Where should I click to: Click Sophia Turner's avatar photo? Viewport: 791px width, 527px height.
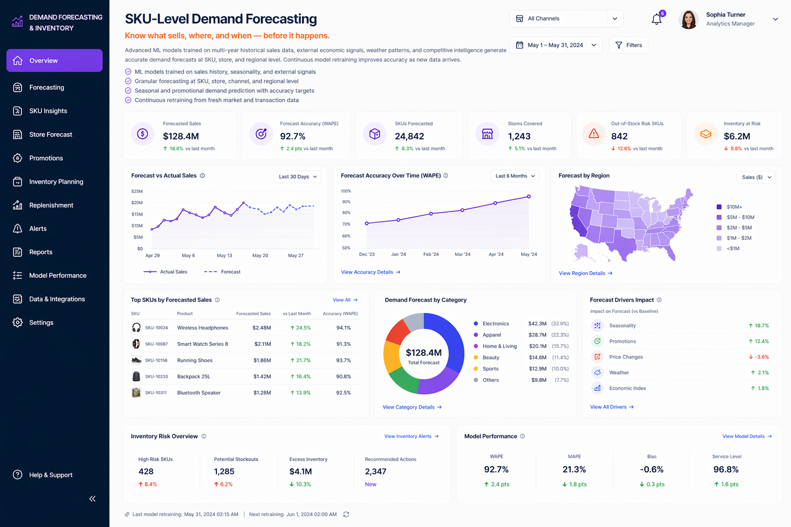click(x=689, y=19)
